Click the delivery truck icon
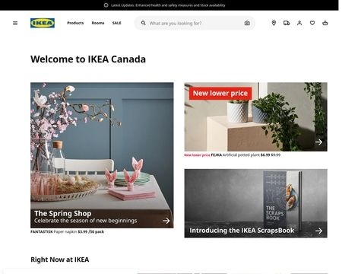This screenshot has height=274, width=342. tap(287, 23)
